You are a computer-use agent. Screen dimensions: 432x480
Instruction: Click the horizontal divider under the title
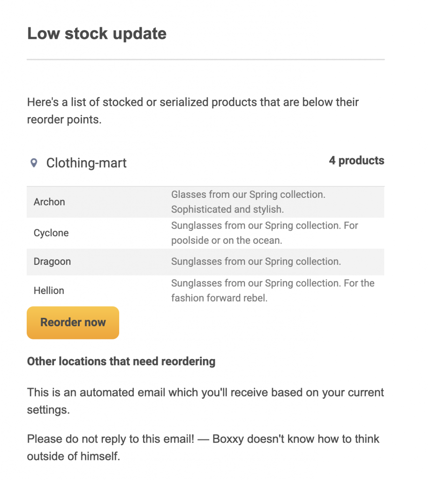click(x=205, y=60)
